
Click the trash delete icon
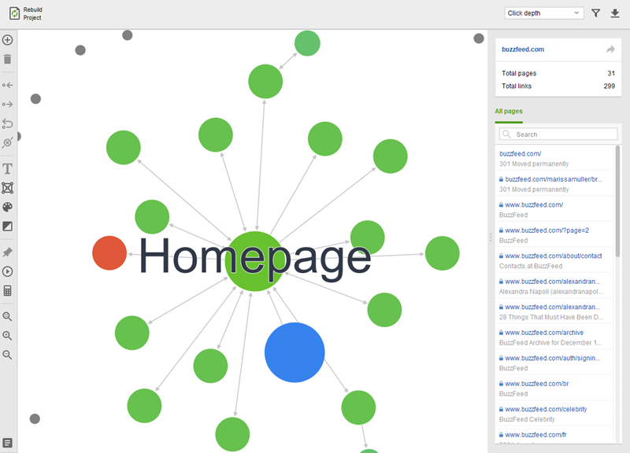click(8, 60)
